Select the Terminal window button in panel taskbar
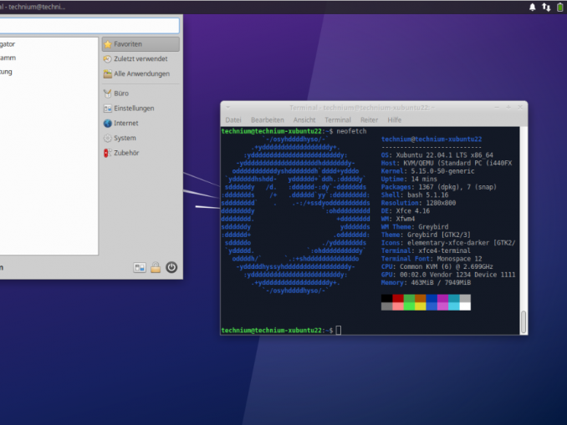The height and width of the screenshot is (425, 567). click(x=33, y=7)
